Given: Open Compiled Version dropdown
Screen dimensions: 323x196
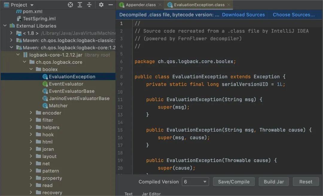Looking at the screenshot, I should [195, 182].
